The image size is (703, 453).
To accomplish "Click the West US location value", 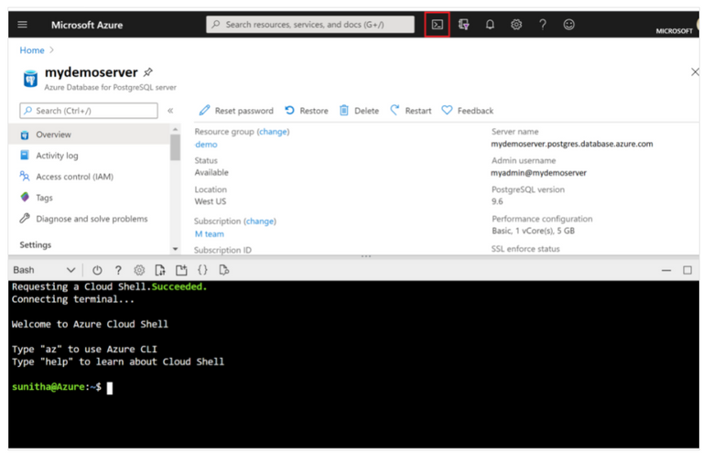I will (211, 201).
